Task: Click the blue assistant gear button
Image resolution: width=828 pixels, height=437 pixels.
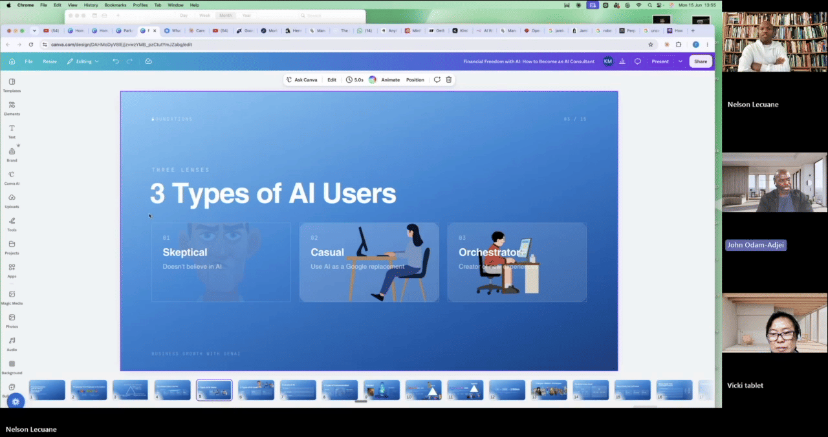Action: [x=16, y=401]
